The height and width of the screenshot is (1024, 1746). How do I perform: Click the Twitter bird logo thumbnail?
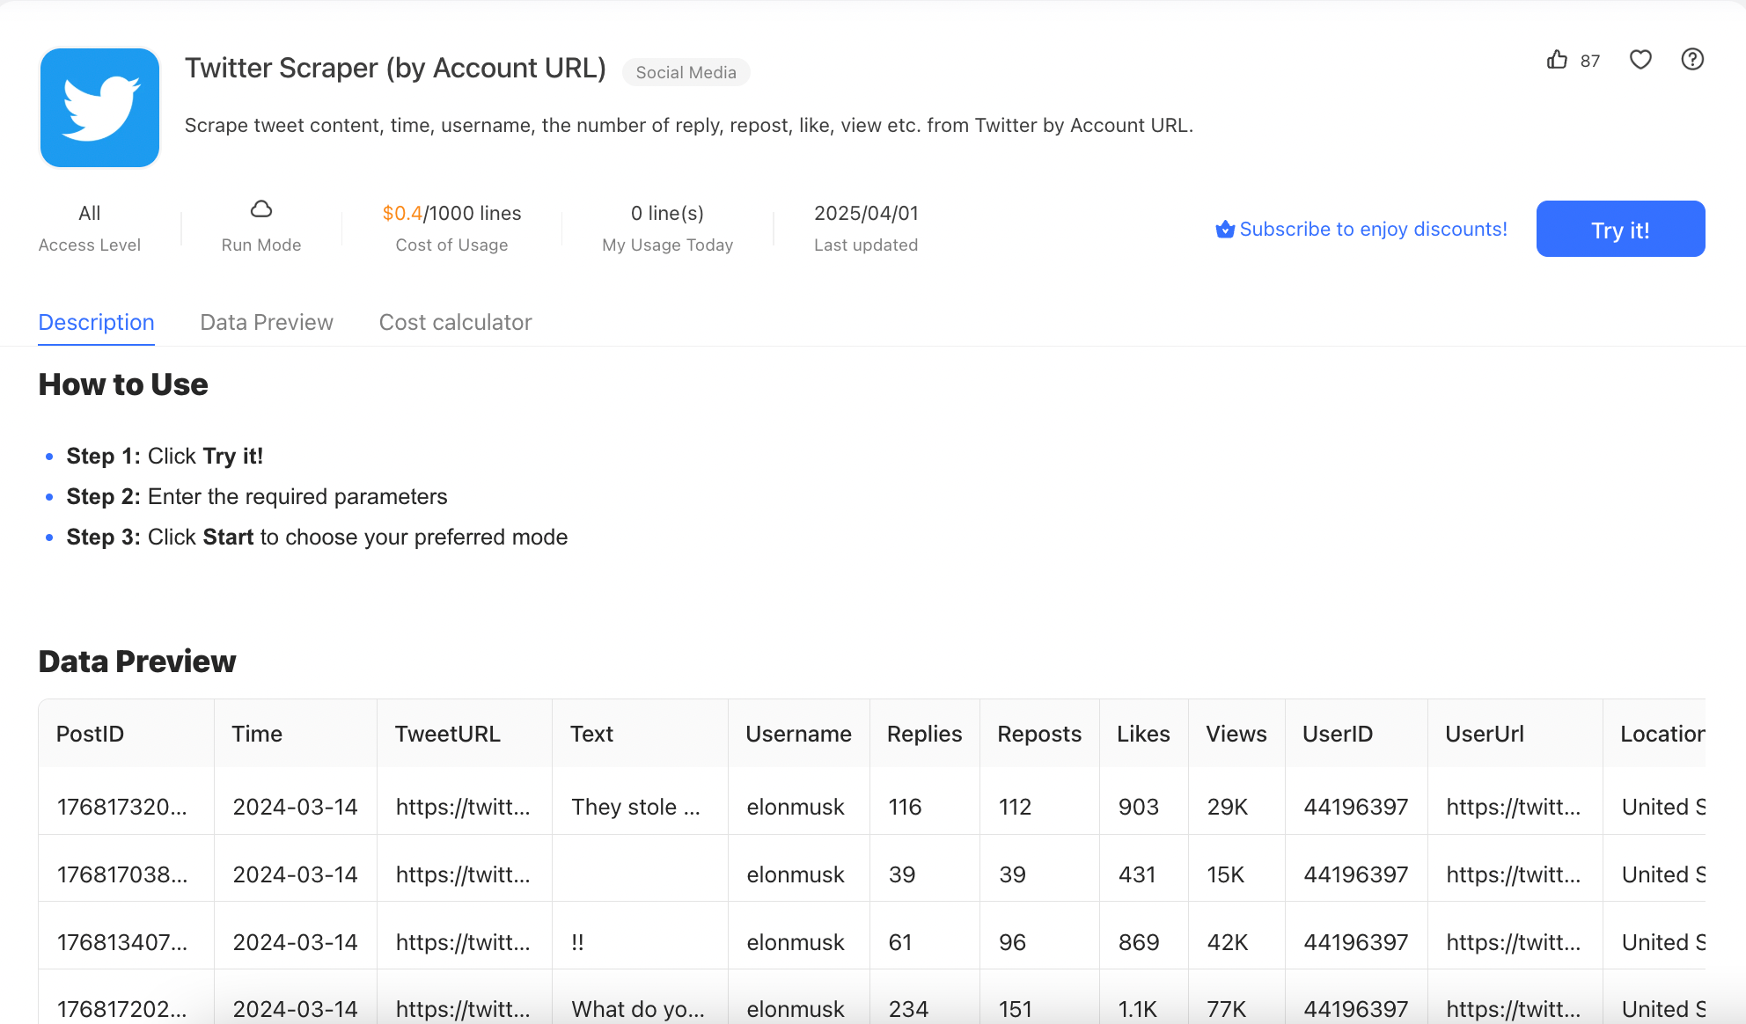click(99, 107)
